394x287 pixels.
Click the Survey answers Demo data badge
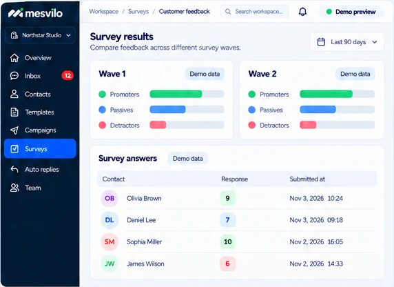pyautogui.click(x=188, y=159)
